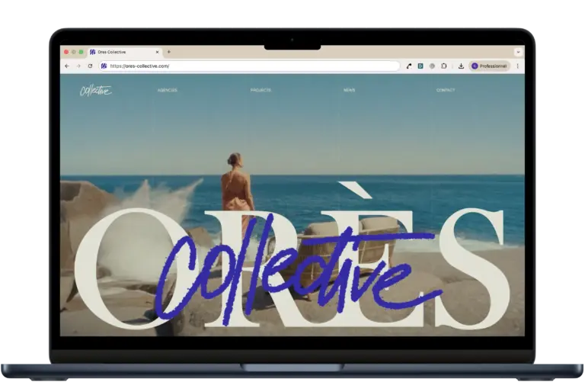The height and width of the screenshot is (382, 585).
Task: Click the teal square extension icon
Action: pos(420,66)
